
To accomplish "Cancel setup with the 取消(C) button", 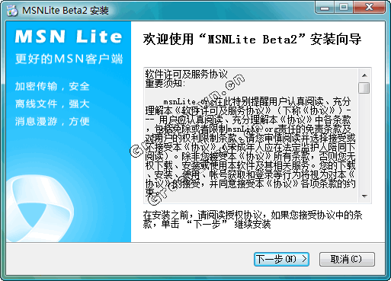I will pos(347,259).
